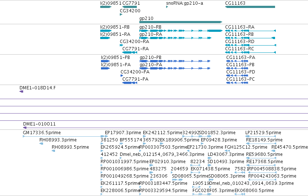This screenshot has height=196, width=308.
Task: Open the RE59680.5prime EST
Action: pyautogui.click(x=265, y=155)
